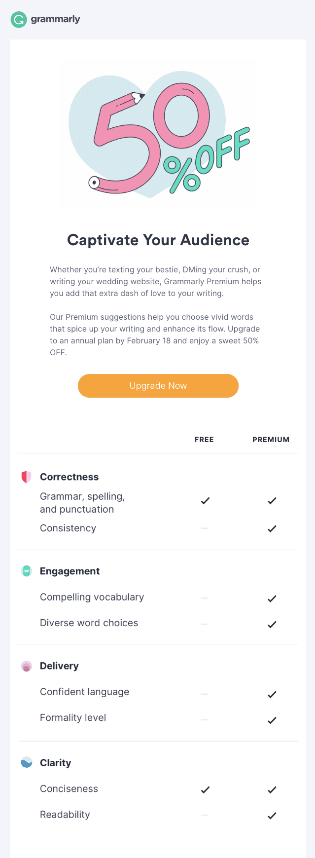Click the Grammarly logo icon
The width and height of the screenshot is (315, 858).
pos(18,20)
